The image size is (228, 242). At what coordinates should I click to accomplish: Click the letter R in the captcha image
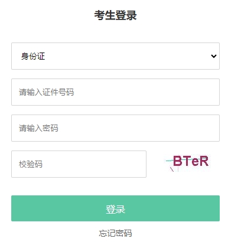[x=204, y=161]
